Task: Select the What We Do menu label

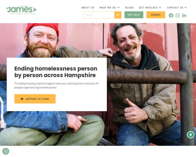Action: coord(108,8)
